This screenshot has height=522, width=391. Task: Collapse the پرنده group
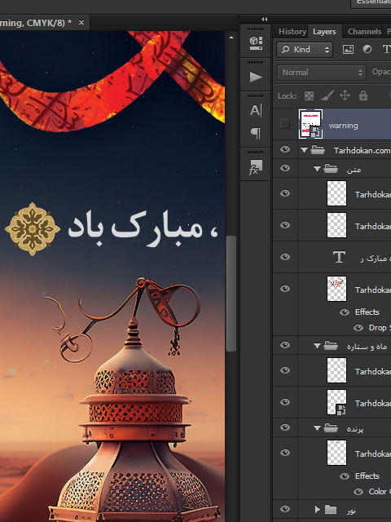tap(317, 427)
